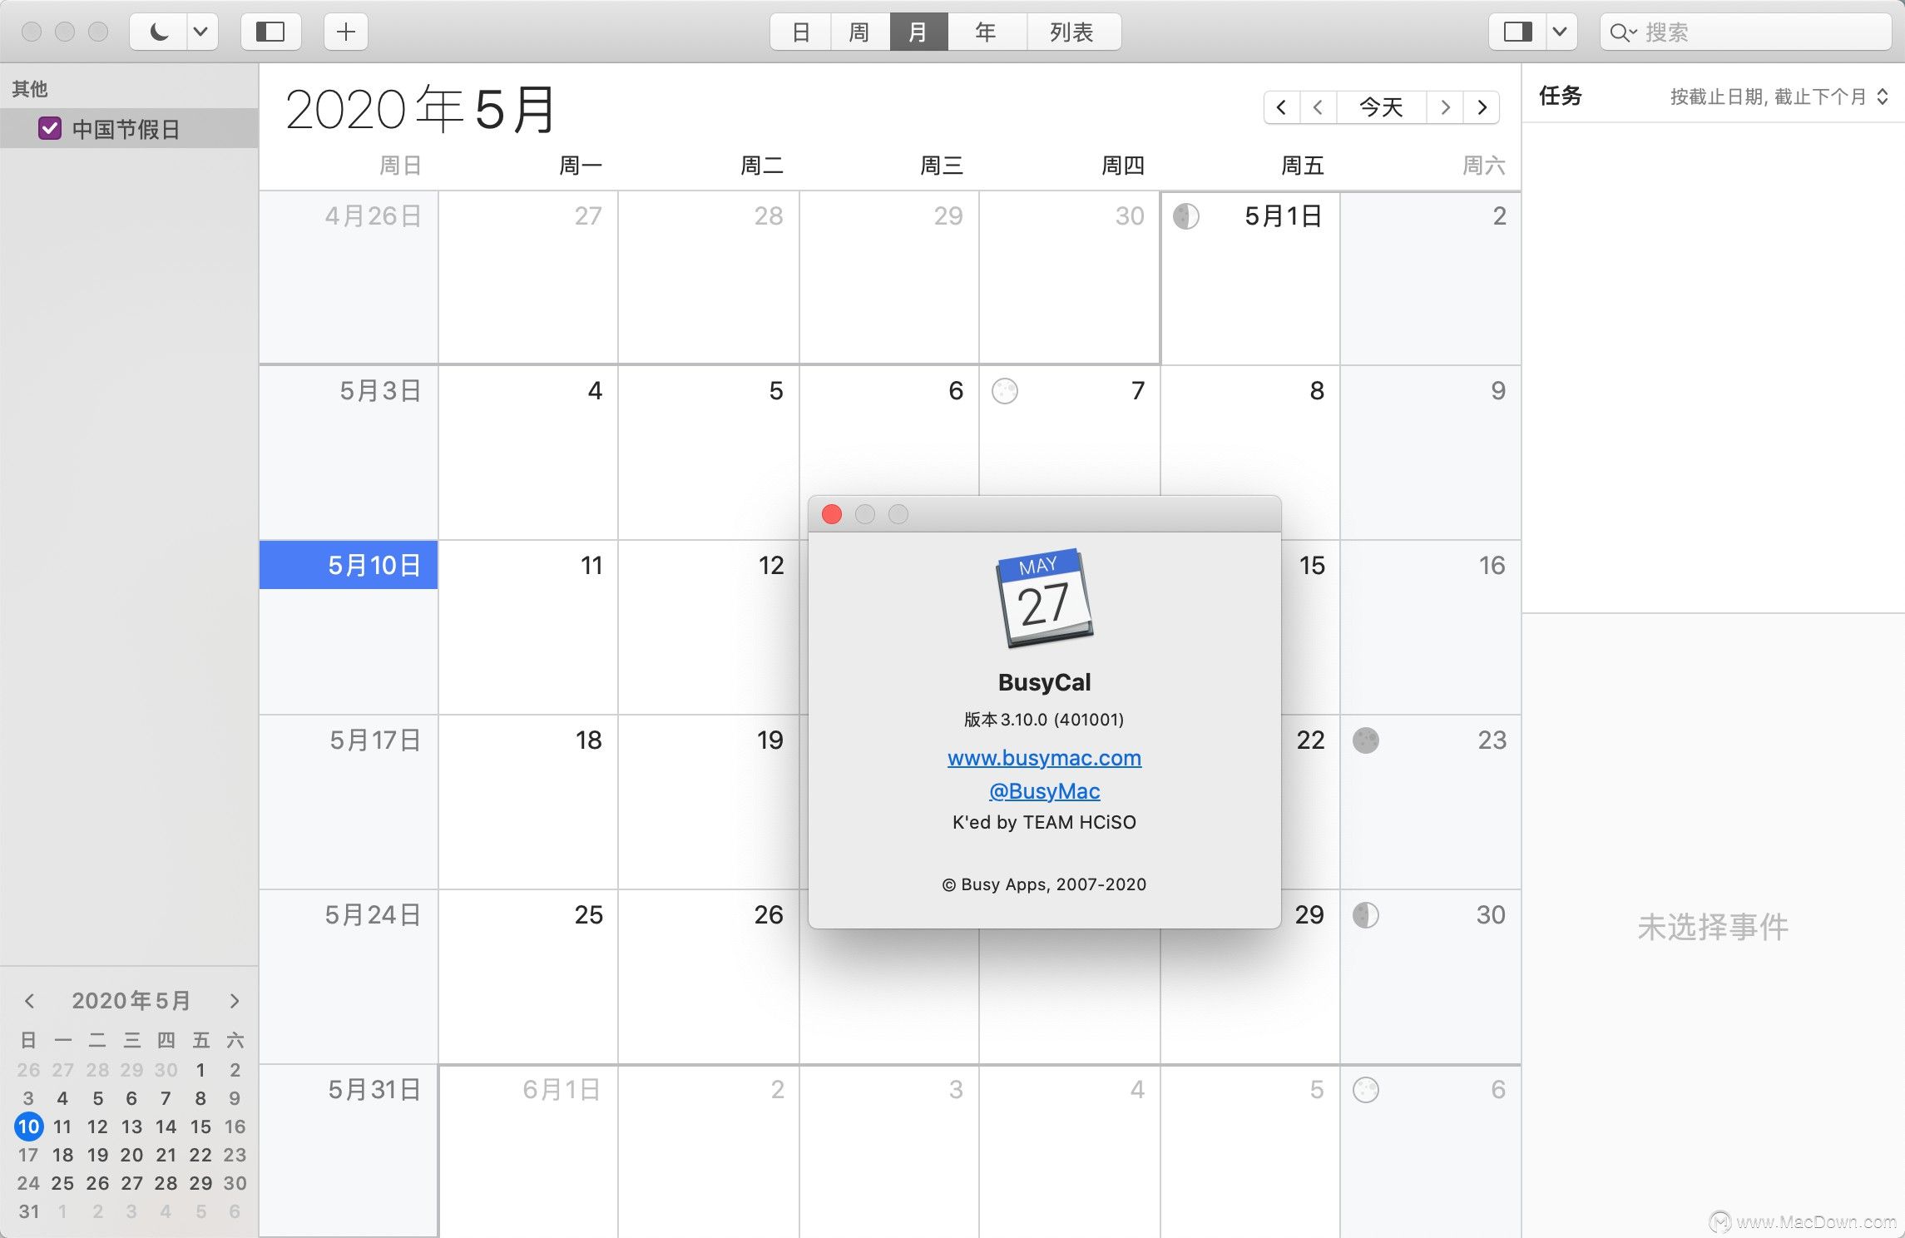1905x1238 pixels.
Task: Switch to week view tab 周
Action: click(859, 32)
